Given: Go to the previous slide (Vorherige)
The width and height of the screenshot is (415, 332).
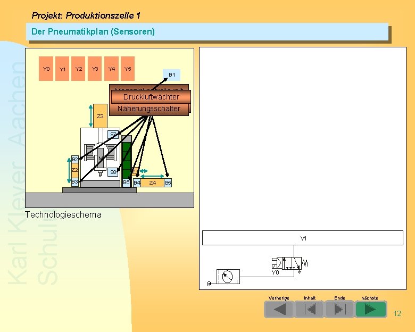Looking at the screenshot, I should [x=279, y=309].
